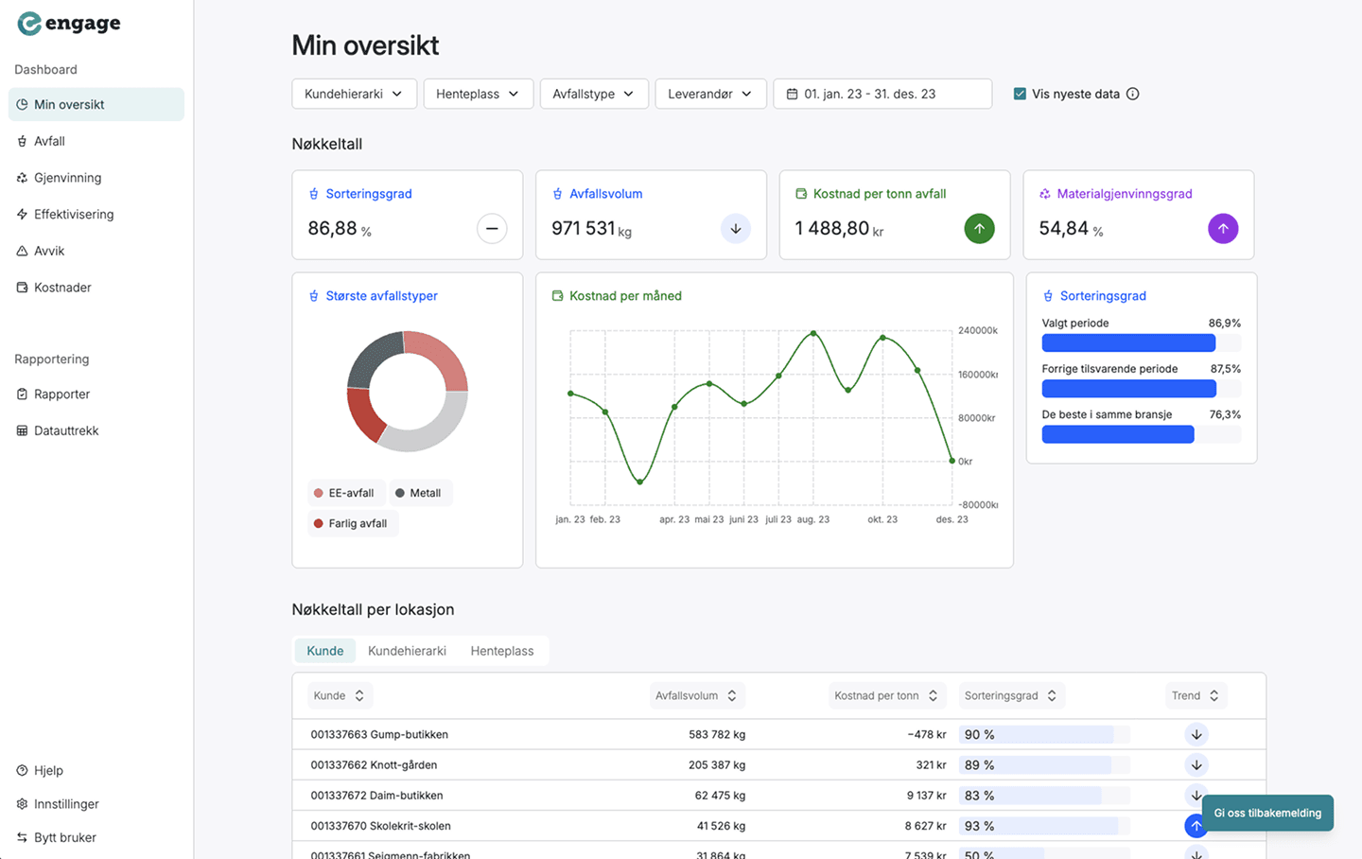Toggle Farlig avfall legend item
1362x859 pixels.
351,523
